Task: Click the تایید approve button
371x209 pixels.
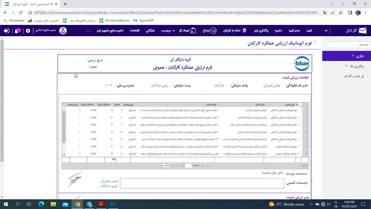Action: (x=309, y=31)
